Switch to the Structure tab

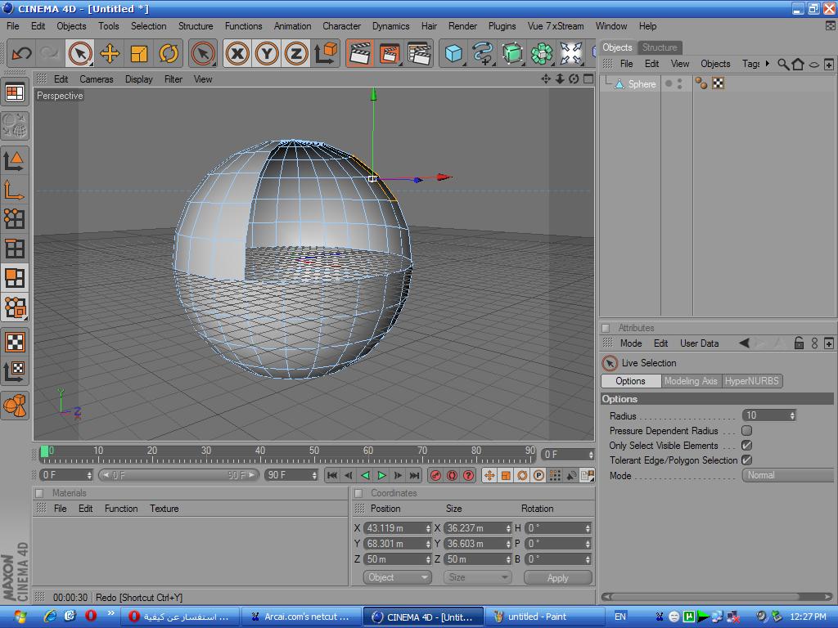[659, 47]
